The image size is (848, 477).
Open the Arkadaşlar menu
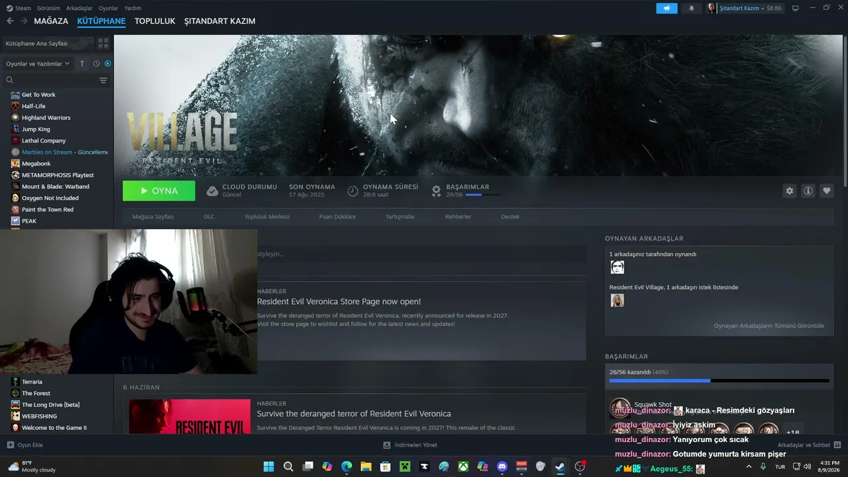(79, 8)
